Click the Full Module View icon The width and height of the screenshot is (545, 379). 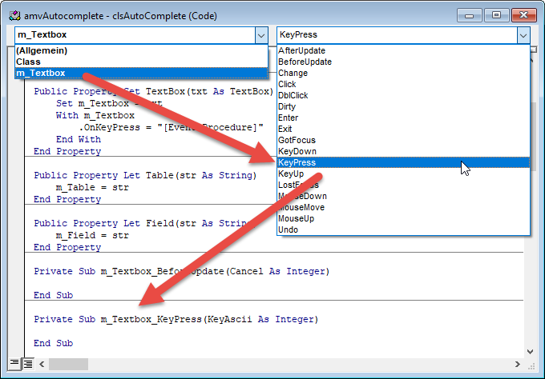pyautogui.click(x=26, y=364)
